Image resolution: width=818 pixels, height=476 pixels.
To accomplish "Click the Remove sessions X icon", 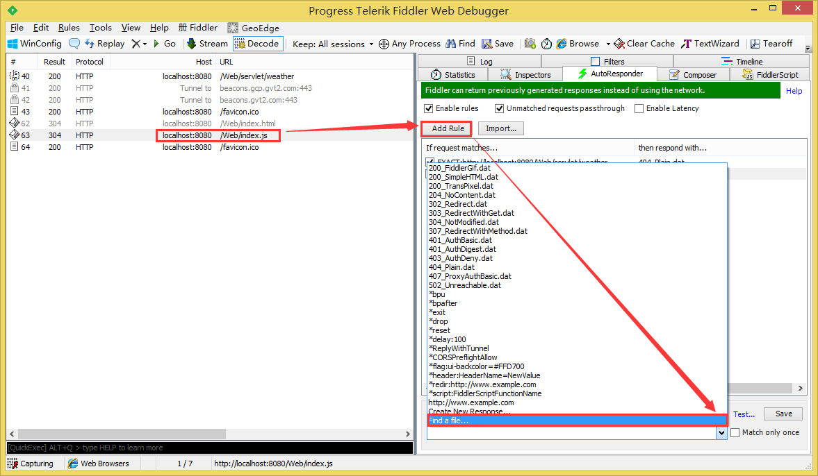I will click(x=136, y=44).
